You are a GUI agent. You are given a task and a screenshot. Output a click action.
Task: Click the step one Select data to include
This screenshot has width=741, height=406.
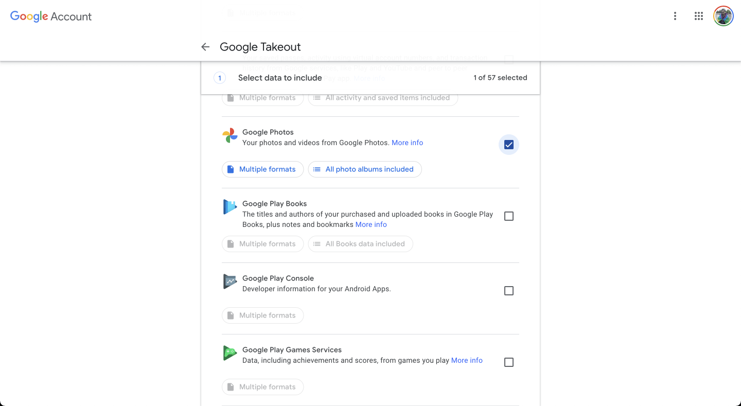[x=280, y=77]
